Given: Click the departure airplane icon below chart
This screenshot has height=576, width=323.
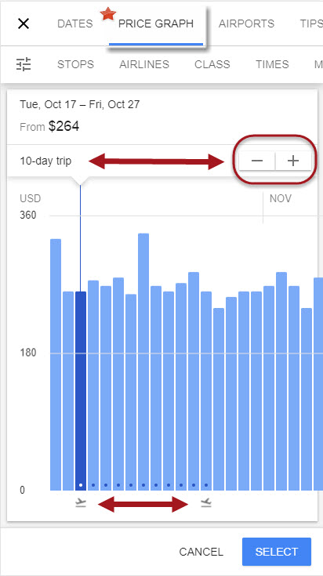Looking at the screenshot, I should click(x=81, y=502).
